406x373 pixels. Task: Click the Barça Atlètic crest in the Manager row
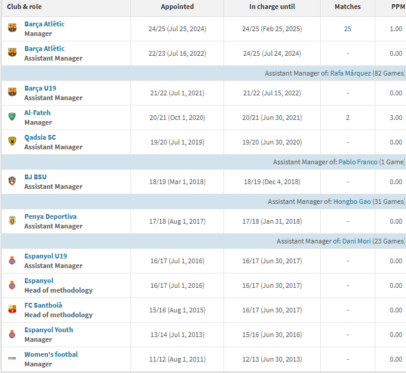pyautogui.click(x=12, y=28)
